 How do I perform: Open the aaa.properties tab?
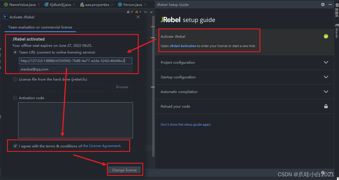(x=97, y=5)
